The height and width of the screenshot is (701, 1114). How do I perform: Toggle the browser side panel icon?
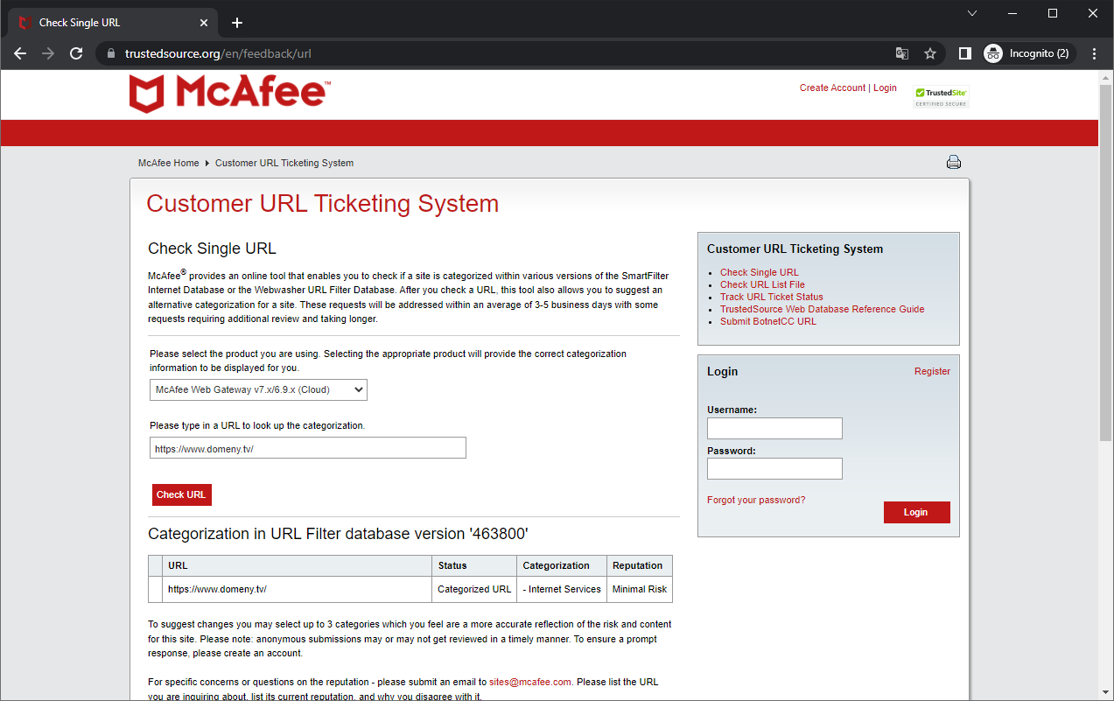point(964,53)
